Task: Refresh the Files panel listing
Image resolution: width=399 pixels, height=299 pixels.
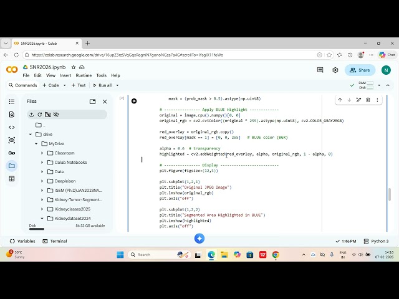Action: click(x=39, y=115)
